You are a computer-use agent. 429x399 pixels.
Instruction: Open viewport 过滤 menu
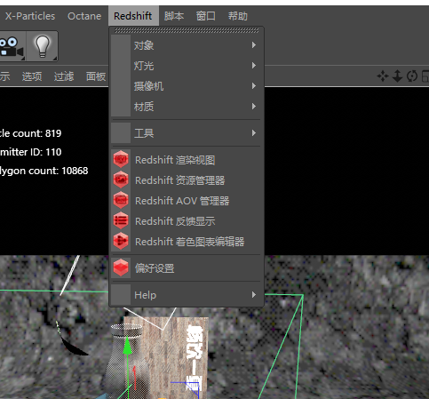coord(64,76)
